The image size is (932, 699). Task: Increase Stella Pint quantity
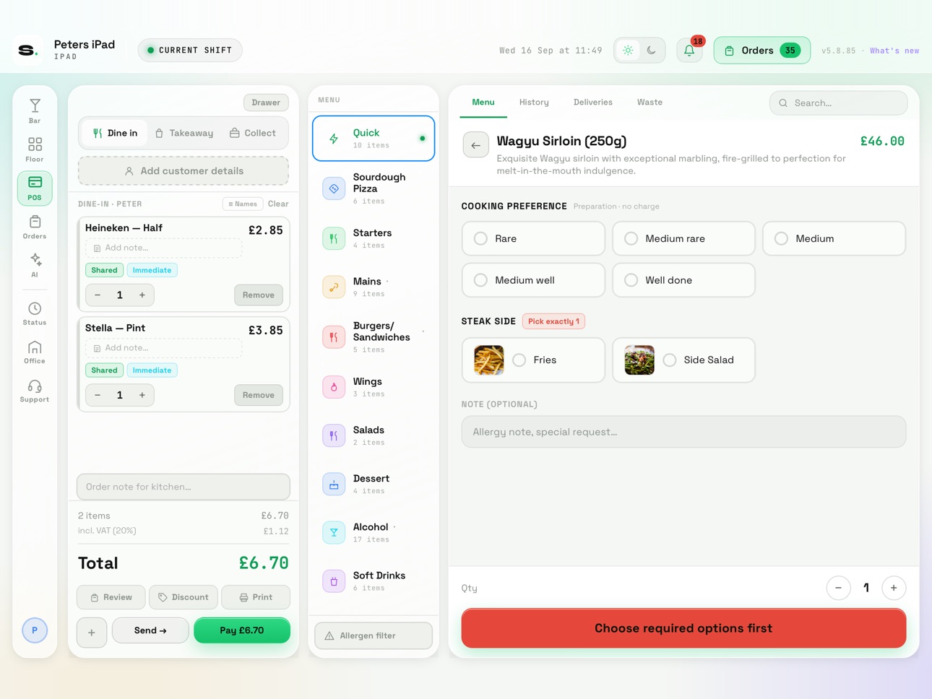(x=142, y=395)
